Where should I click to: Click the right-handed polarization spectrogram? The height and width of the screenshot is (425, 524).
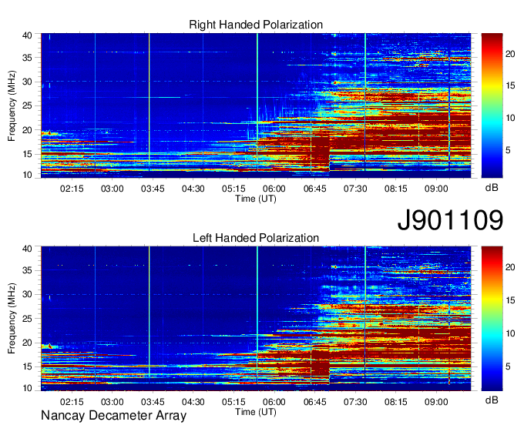click(256, 105)
